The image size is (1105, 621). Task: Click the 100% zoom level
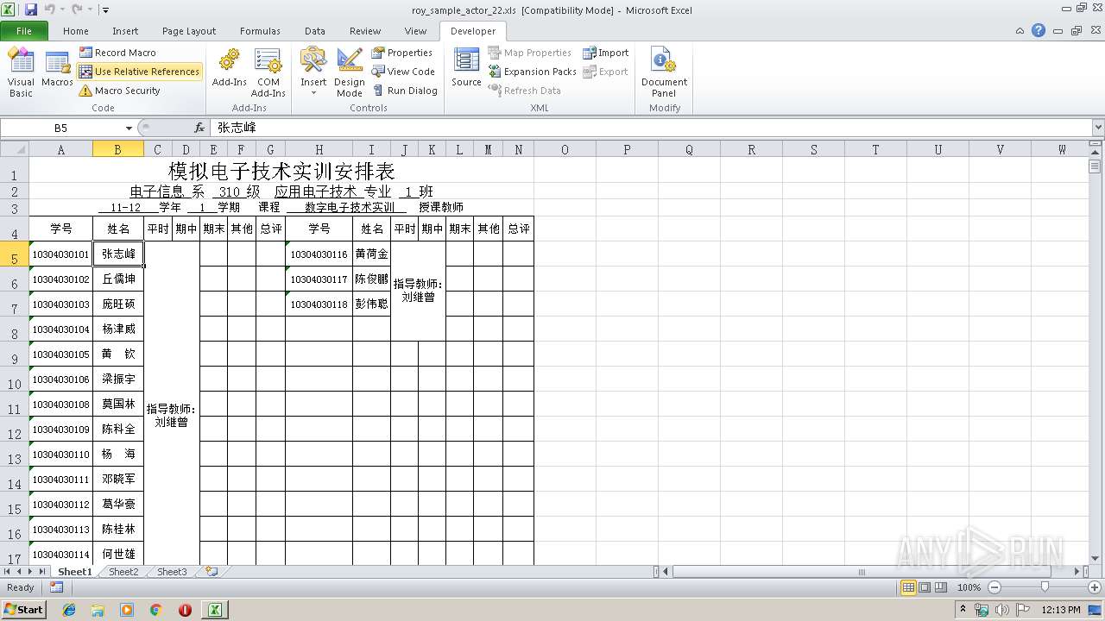click(969, 587)
